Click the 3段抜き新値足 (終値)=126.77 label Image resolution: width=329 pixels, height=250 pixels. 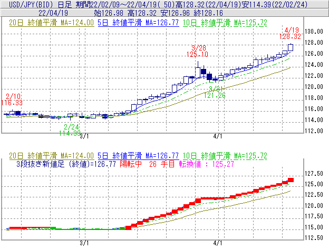(x=66, y=164)
